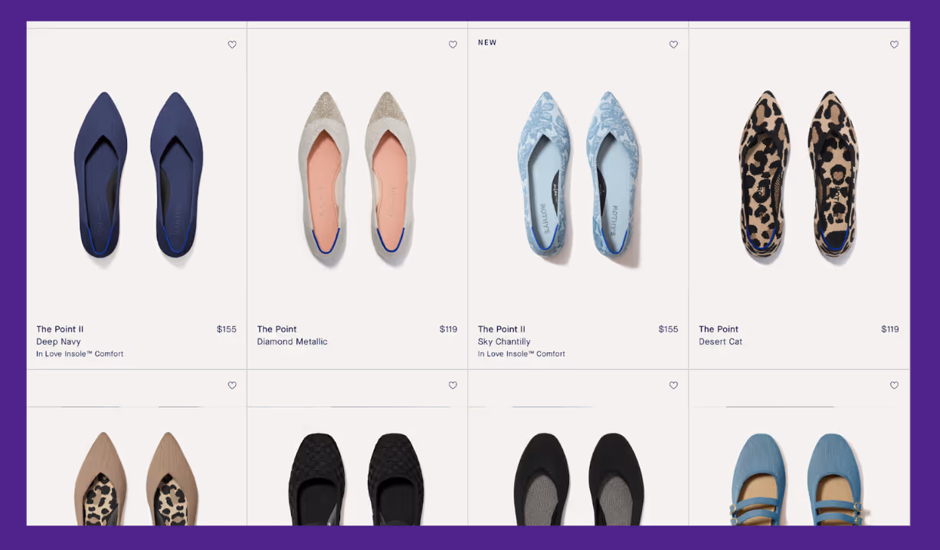Open 'The Point' title above Desert Cat
Image resolution: width=940 pixels, height=550 pixels.
(719, 329)
